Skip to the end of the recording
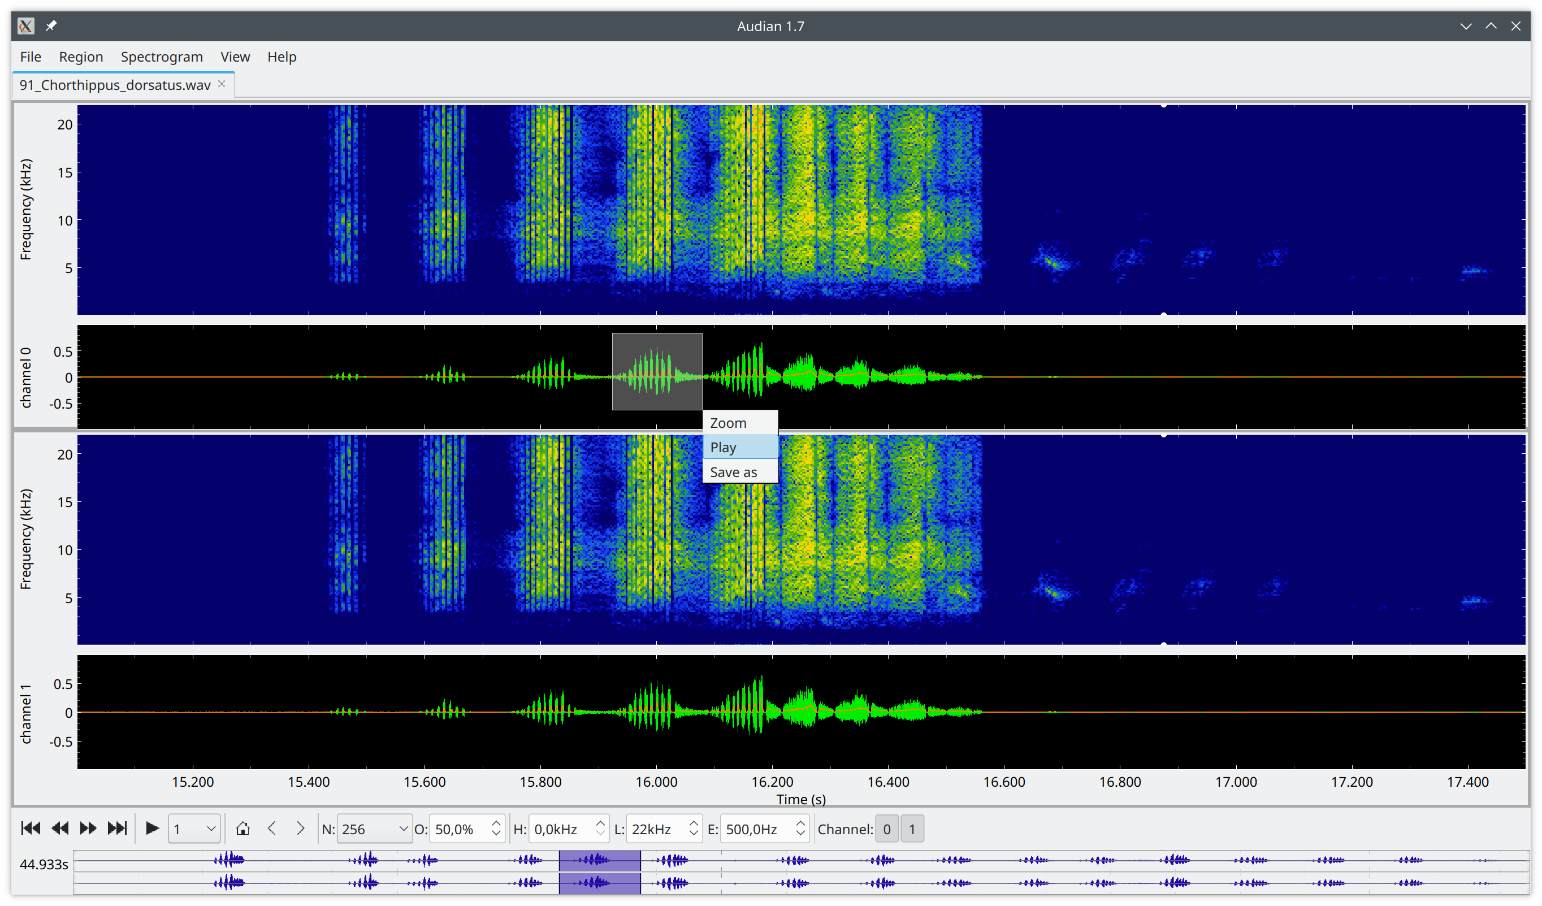The width and height of the screenshot is (1542, 906). [117, 829]
